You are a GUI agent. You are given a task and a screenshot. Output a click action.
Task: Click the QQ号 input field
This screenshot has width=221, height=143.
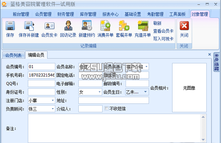click(x=42, y=83)
